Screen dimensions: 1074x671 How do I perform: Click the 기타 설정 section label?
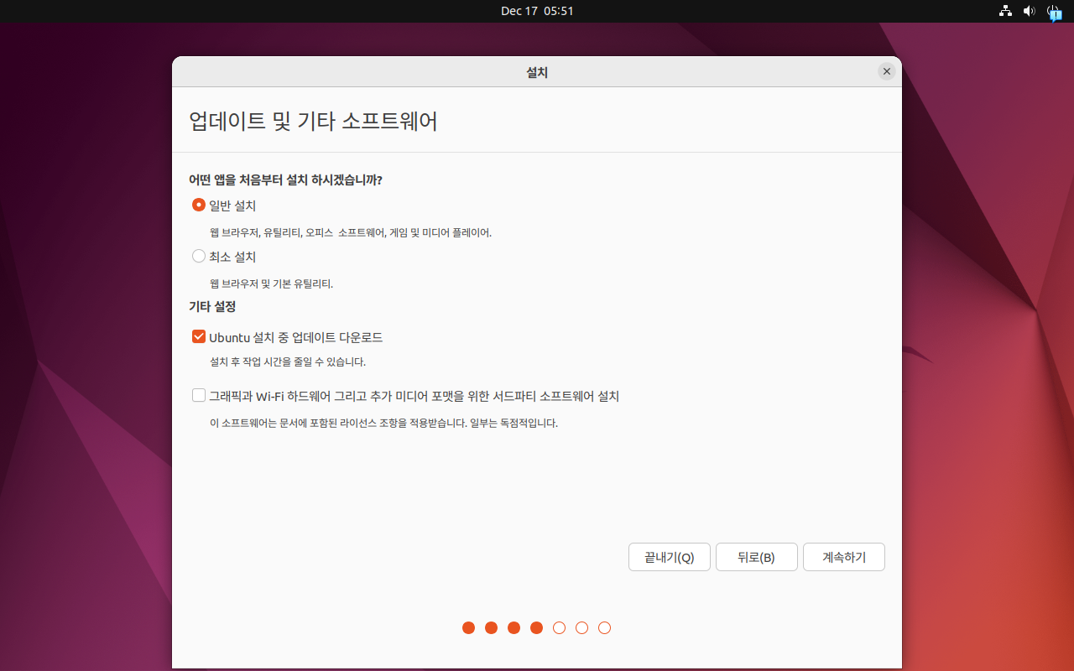pos(212,307)
